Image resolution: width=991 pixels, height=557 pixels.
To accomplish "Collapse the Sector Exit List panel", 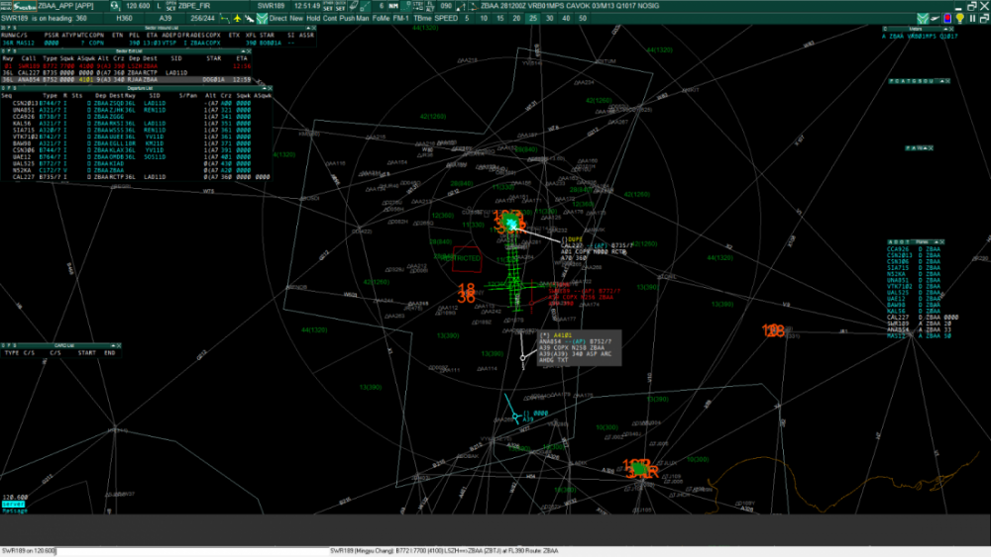I will coord(244,51).
